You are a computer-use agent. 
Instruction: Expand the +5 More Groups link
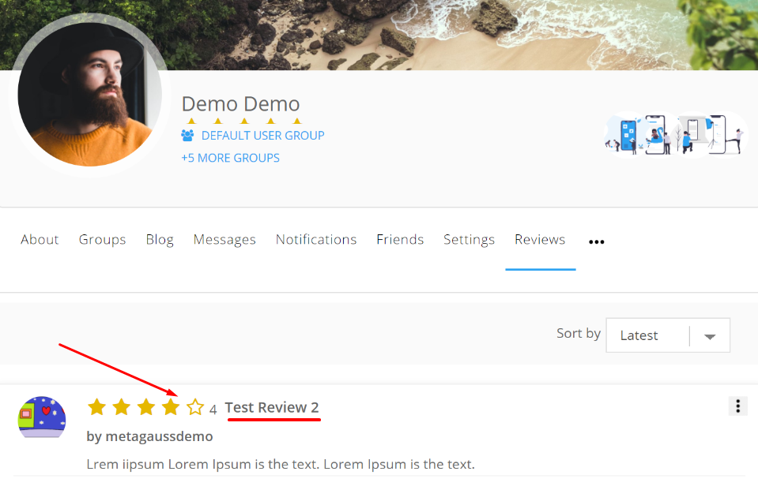point(231,159)
